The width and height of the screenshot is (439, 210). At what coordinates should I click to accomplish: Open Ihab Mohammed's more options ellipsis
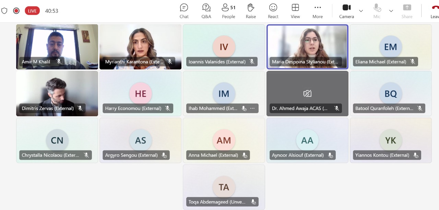pyautogui.click(x=252, y=108)
